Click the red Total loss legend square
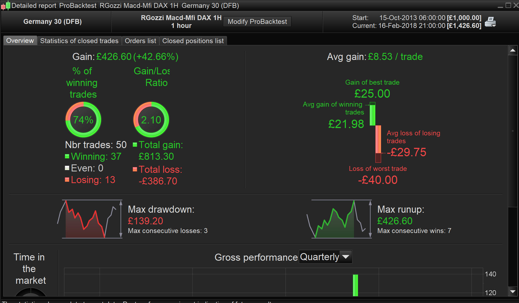The image size is (519, 303). [x=135, y=169]
